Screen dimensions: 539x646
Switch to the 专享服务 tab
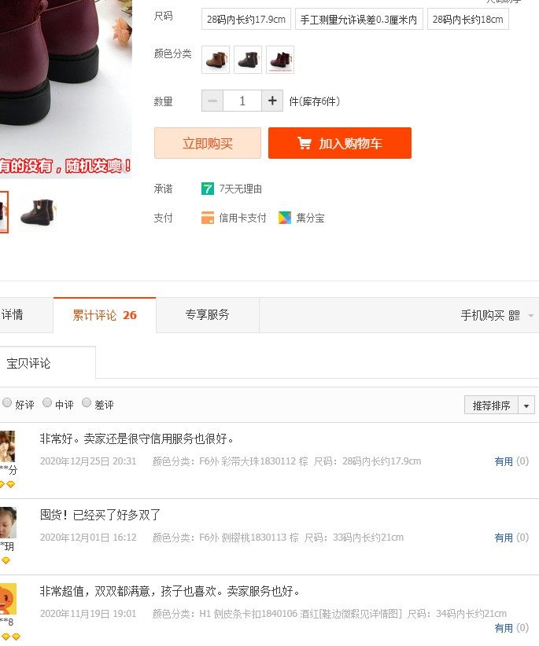click(208, 315)
